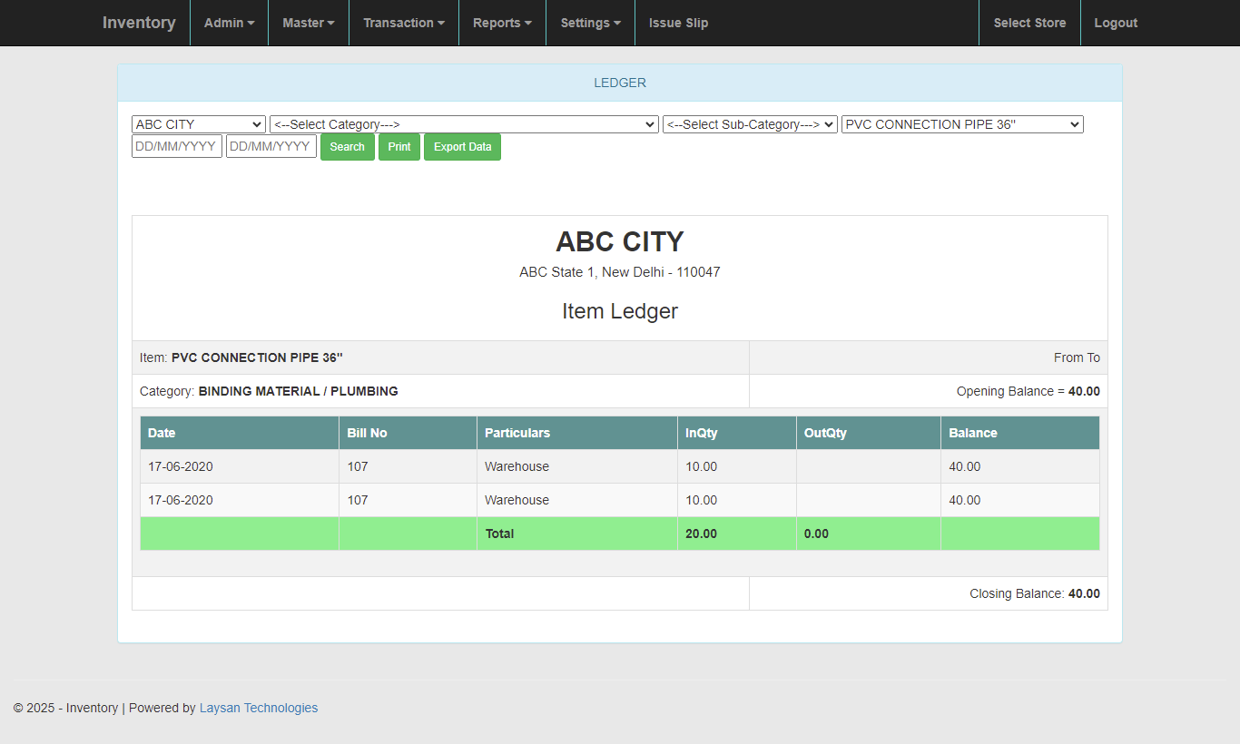The width and height of the screenshot is (1240, 744).
Task: Focus the second DD/MM/YYYY date field
Action: point(271,146)
